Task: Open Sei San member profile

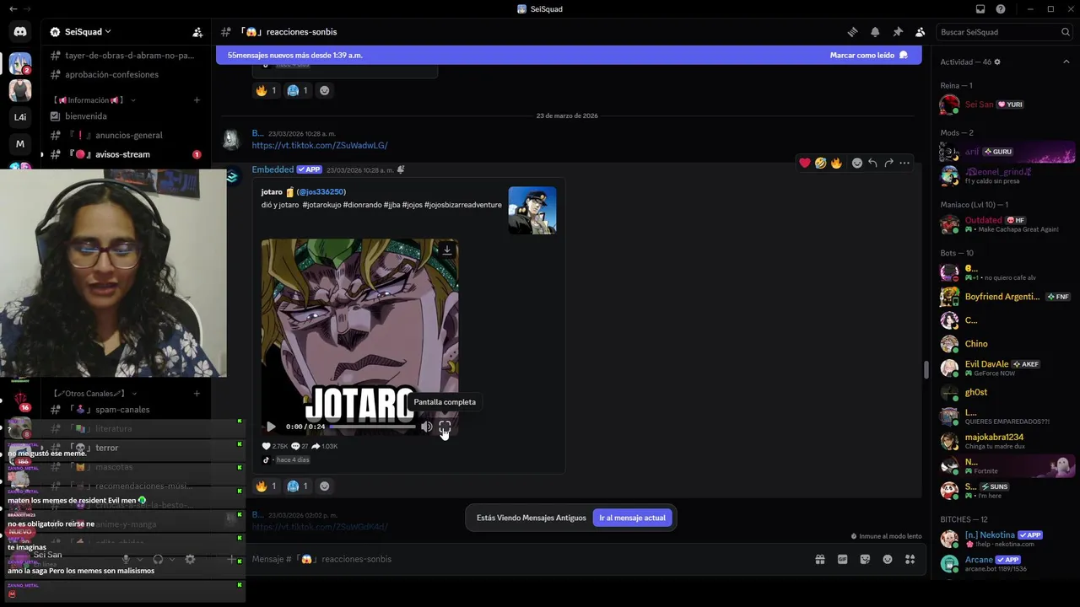Action: click(1005, 105)
